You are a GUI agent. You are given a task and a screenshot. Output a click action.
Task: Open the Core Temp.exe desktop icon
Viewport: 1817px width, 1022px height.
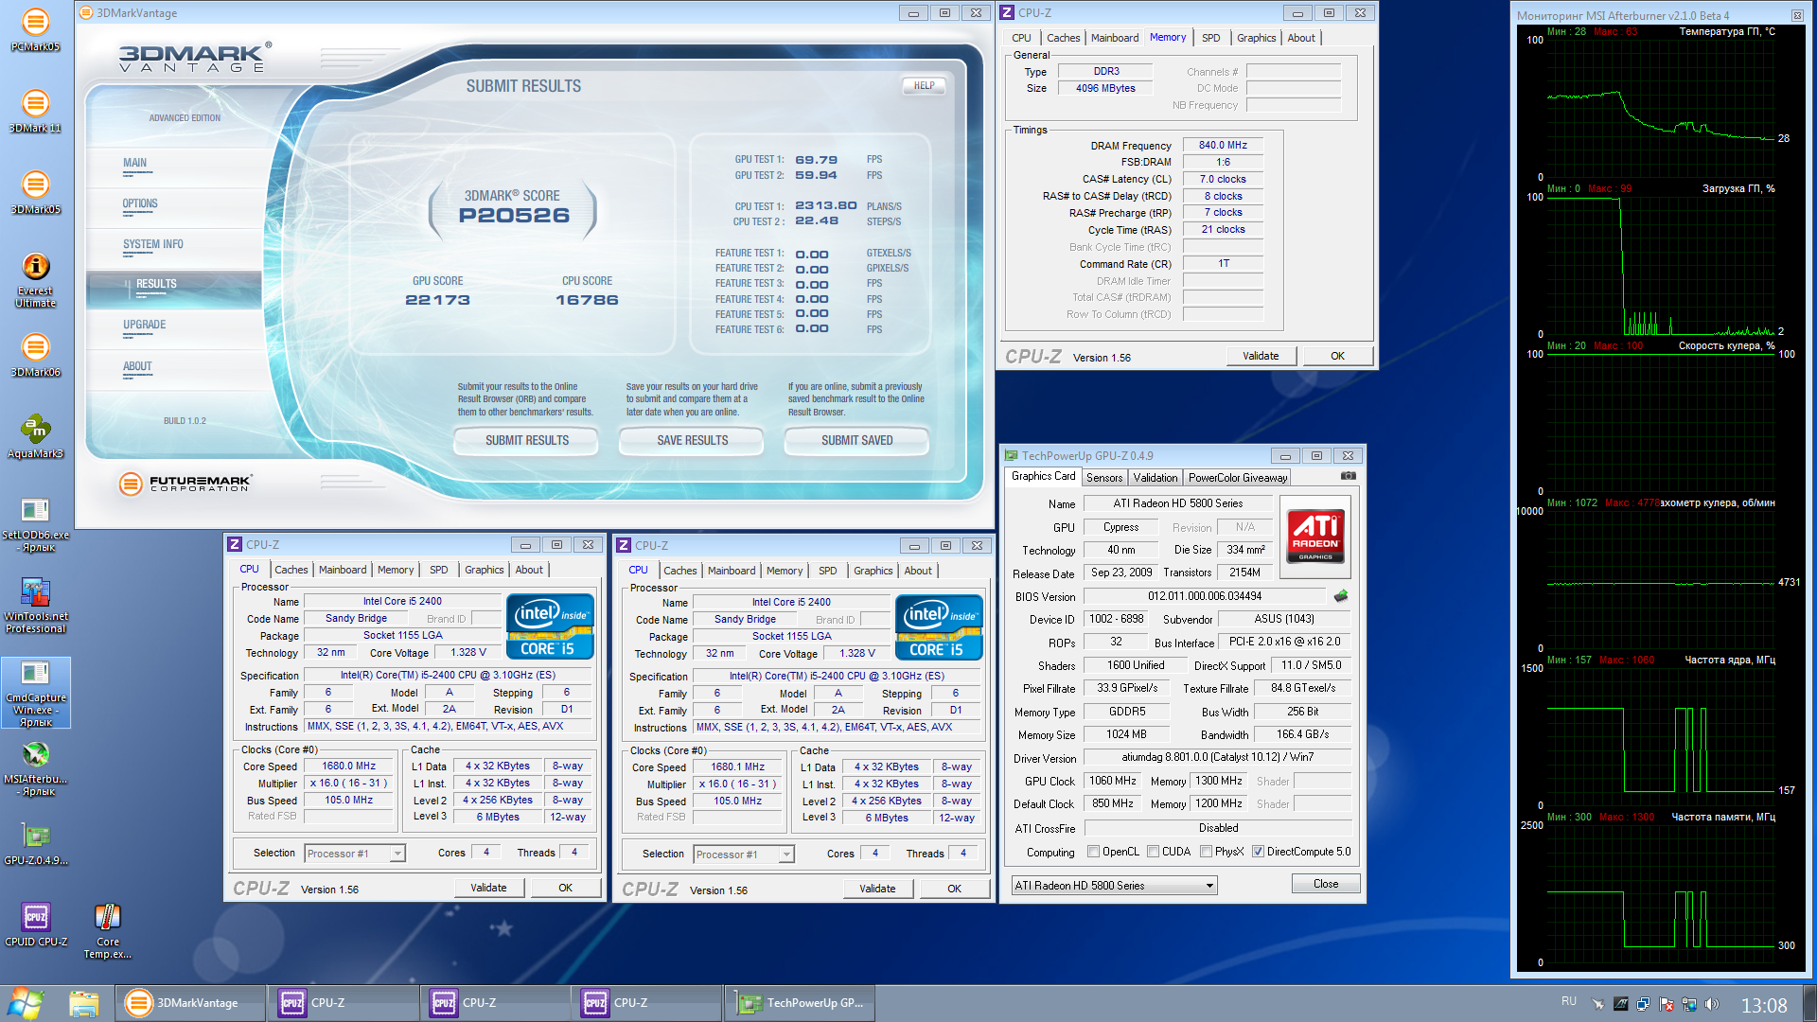(x=107, y=930)
